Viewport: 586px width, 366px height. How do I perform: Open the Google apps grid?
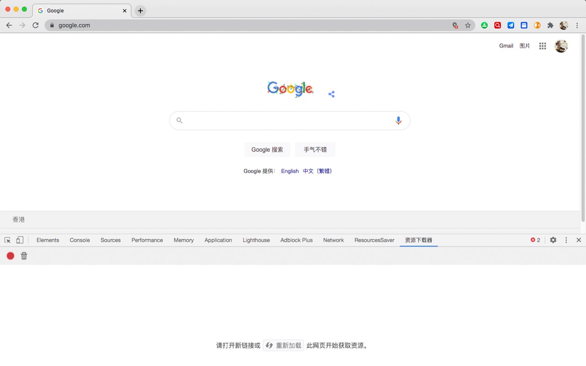click(x=543, y=46)
